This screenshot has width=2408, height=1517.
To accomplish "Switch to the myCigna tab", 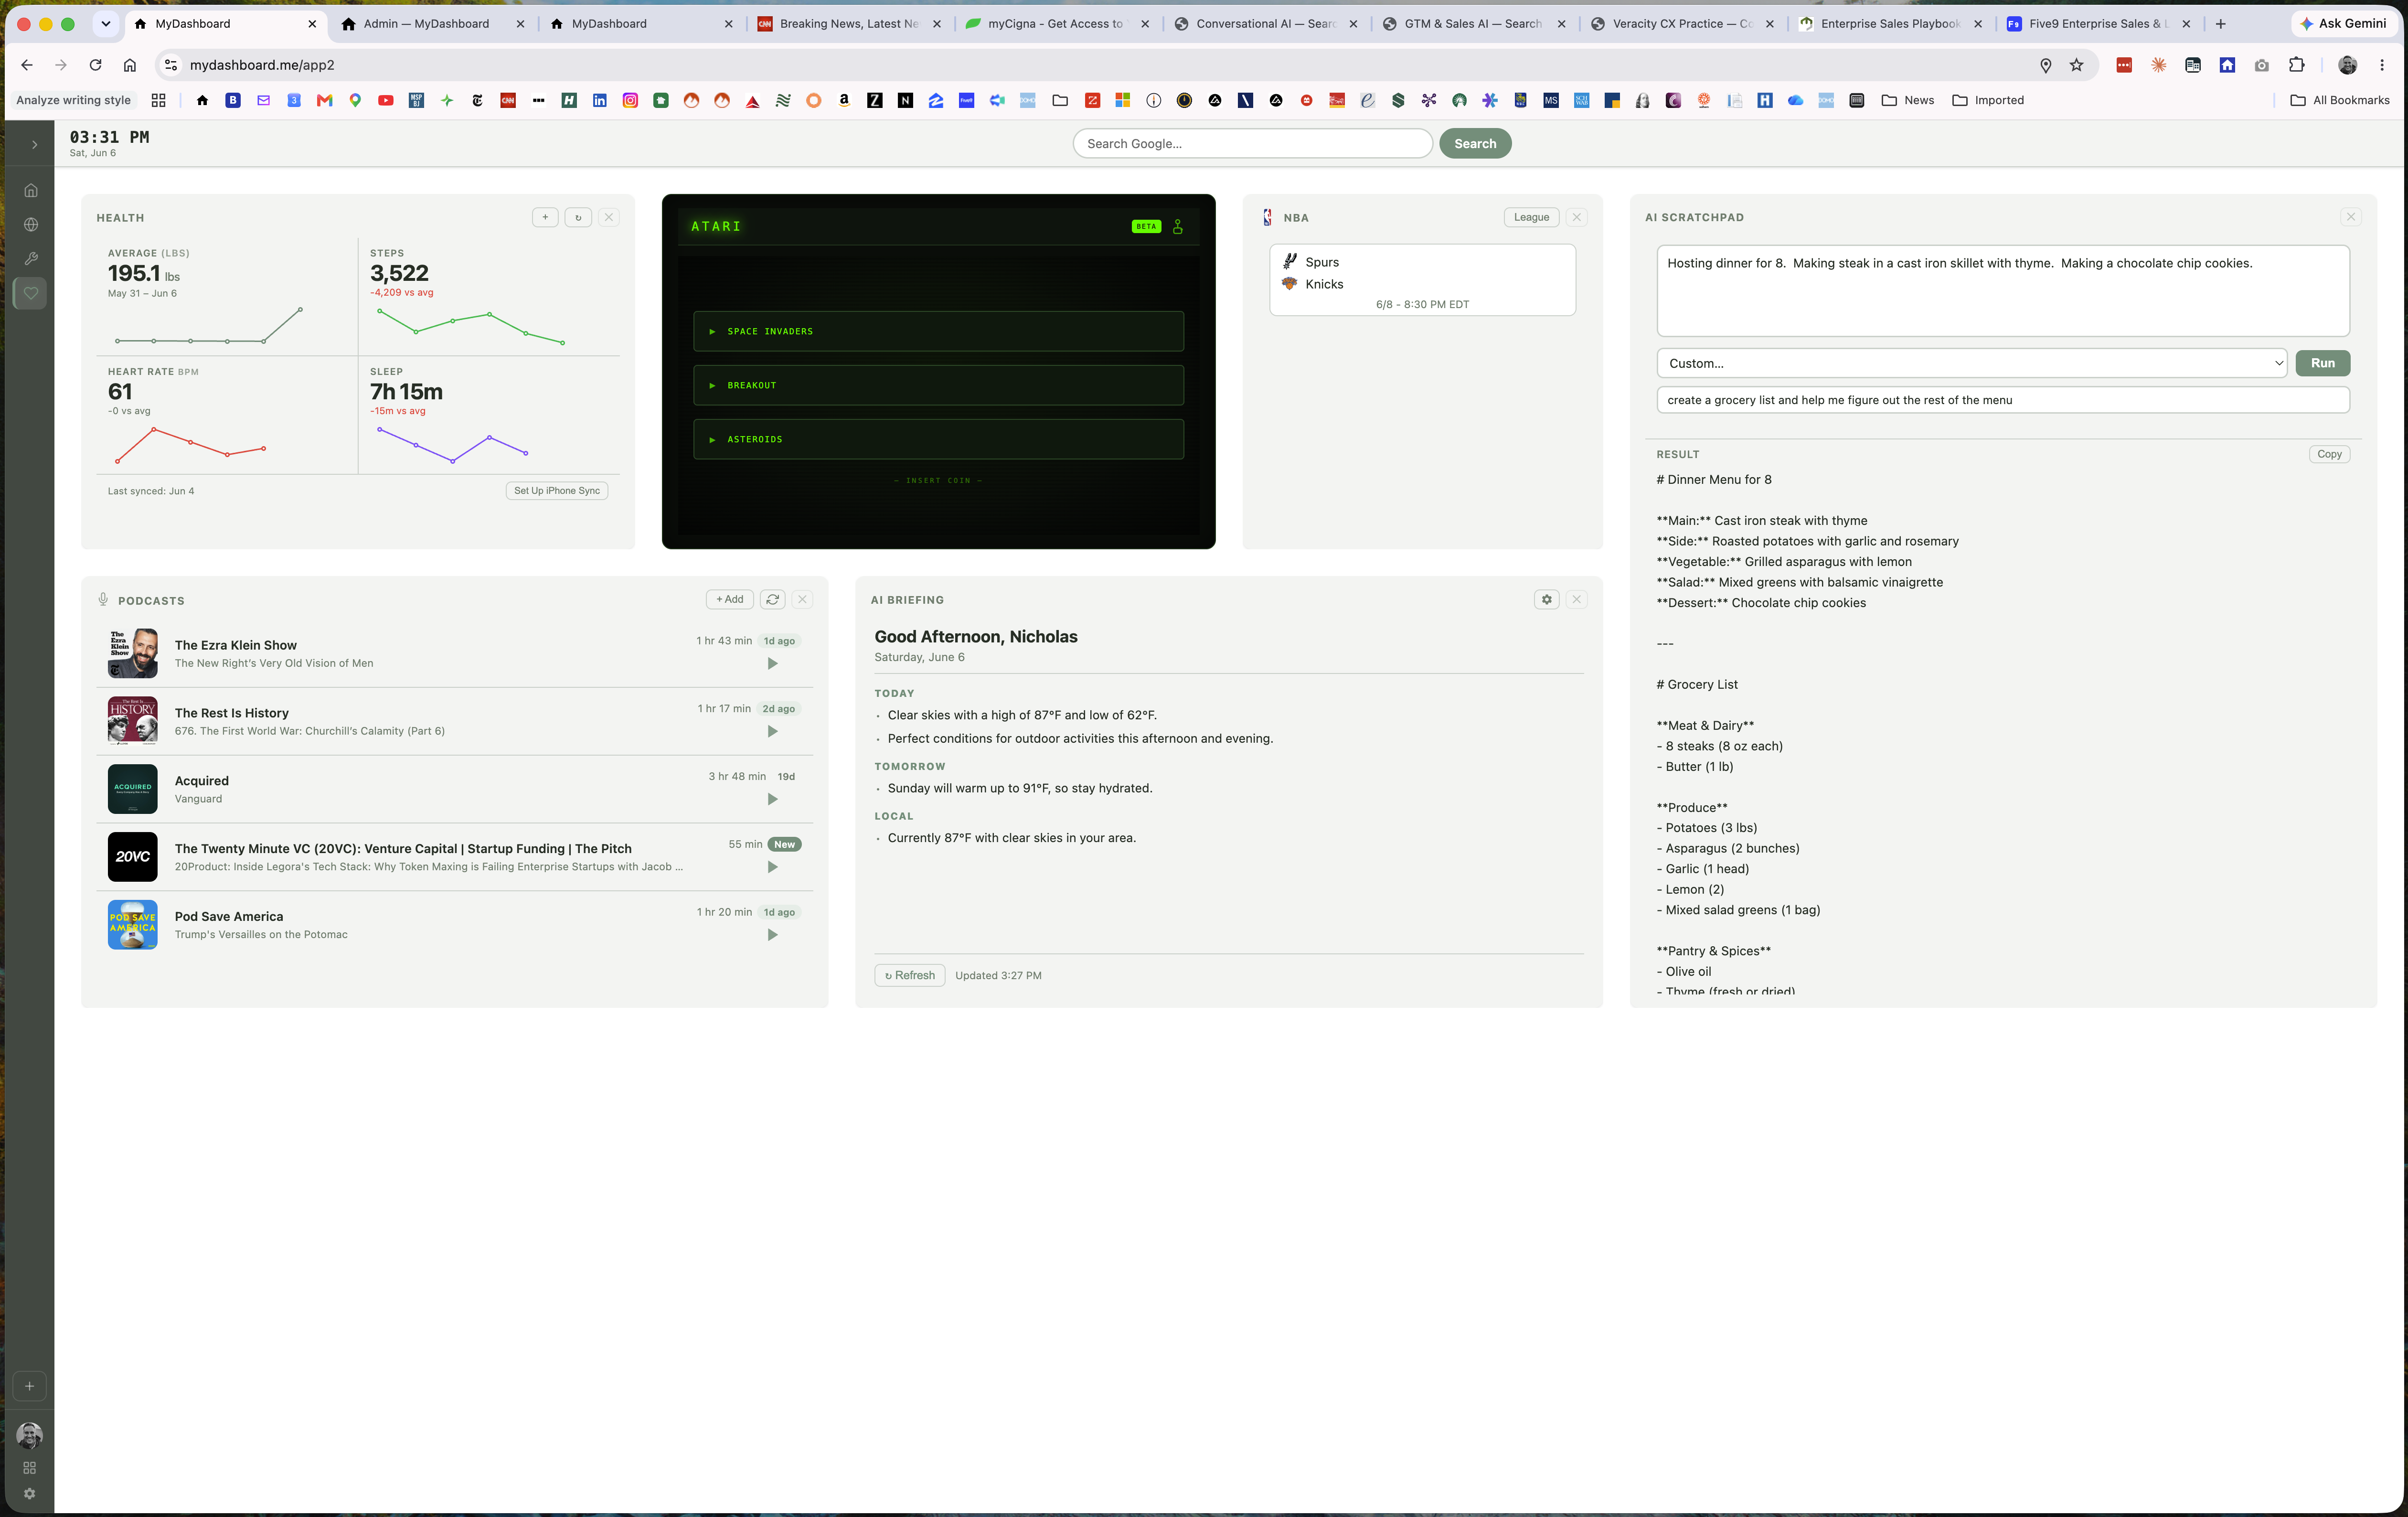I will 1056,24.
